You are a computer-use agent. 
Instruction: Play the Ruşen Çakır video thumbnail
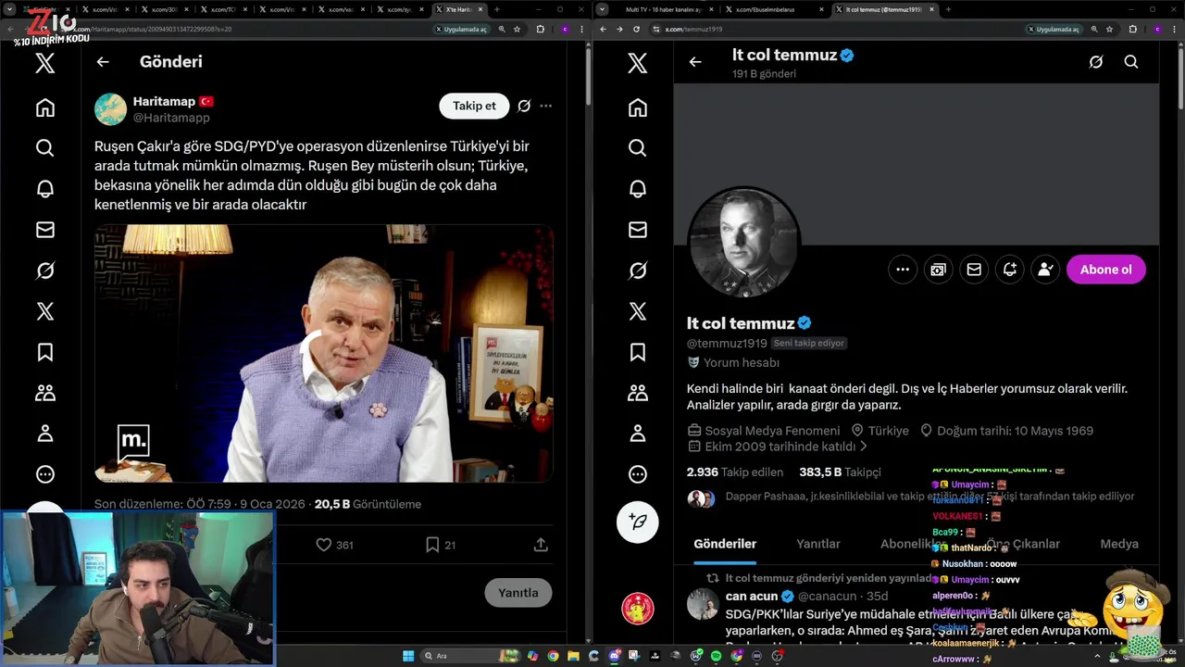[324, 353]
